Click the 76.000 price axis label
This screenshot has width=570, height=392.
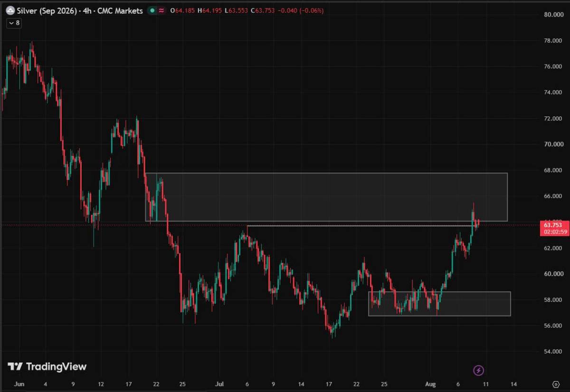tap(553, 67)
